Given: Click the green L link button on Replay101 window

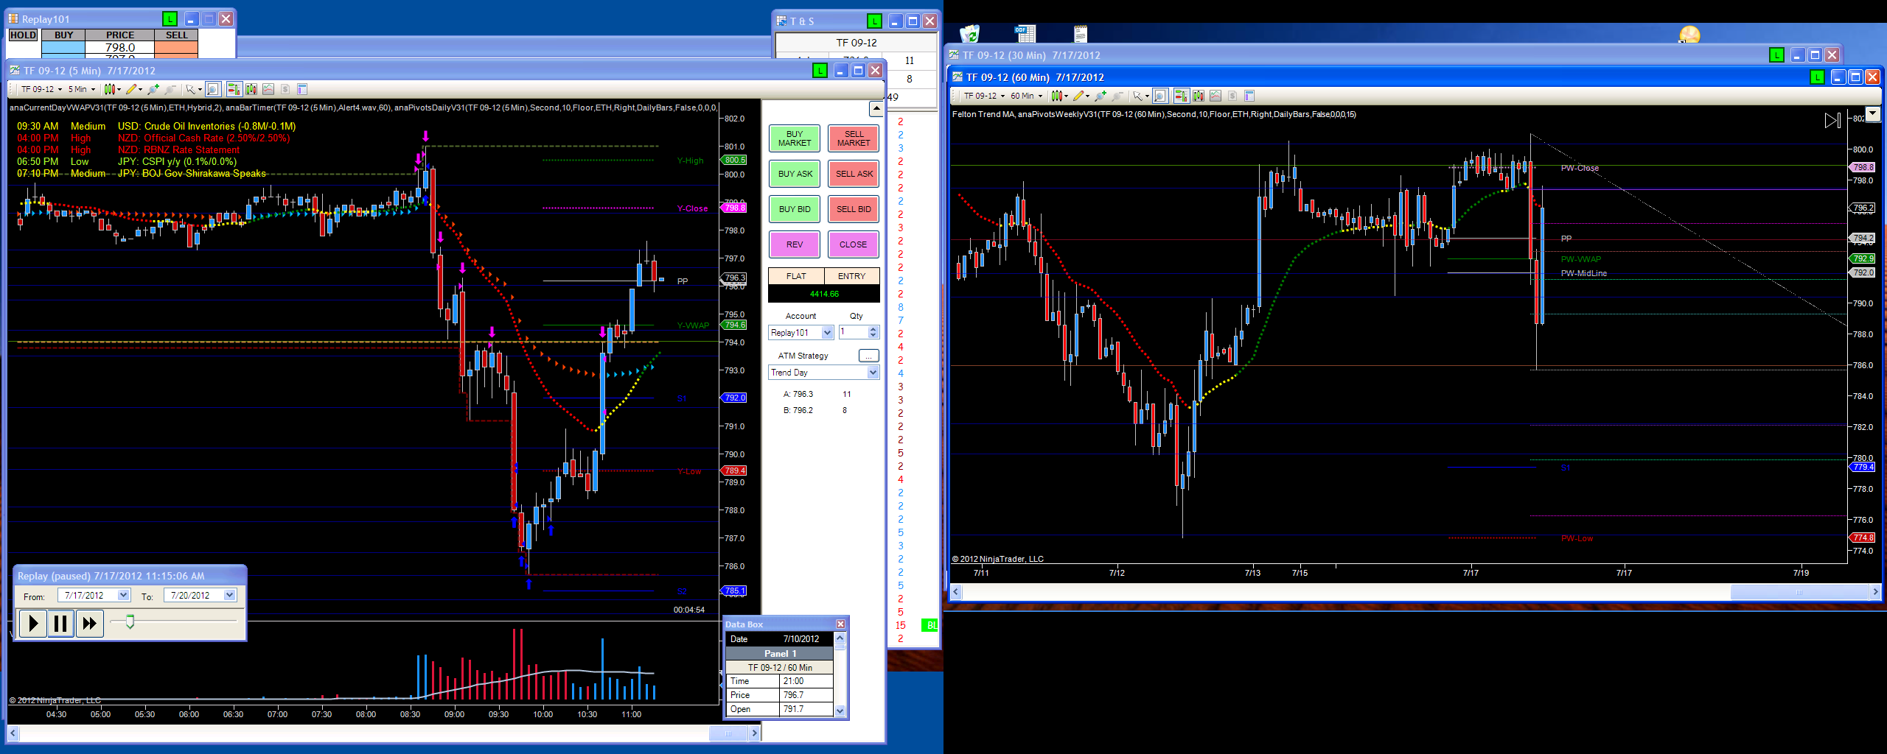Looking at the screenshot, I should pos(170,19).
